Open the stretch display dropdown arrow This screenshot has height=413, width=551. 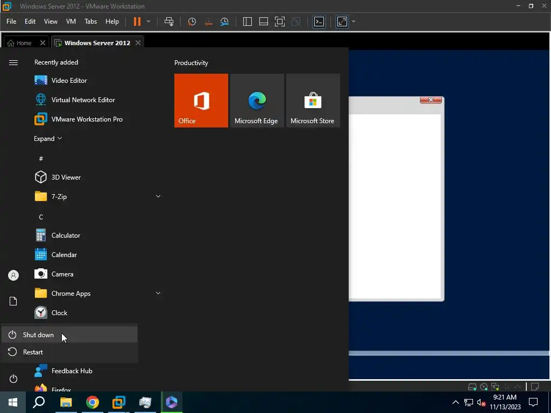pos(354,22)
